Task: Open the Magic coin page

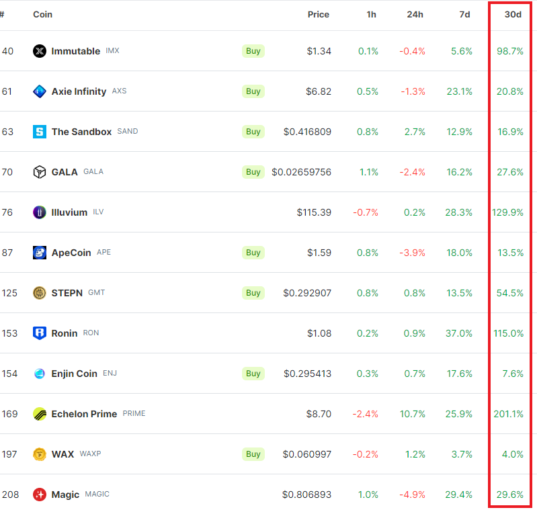Action: [x=65, y=495]
